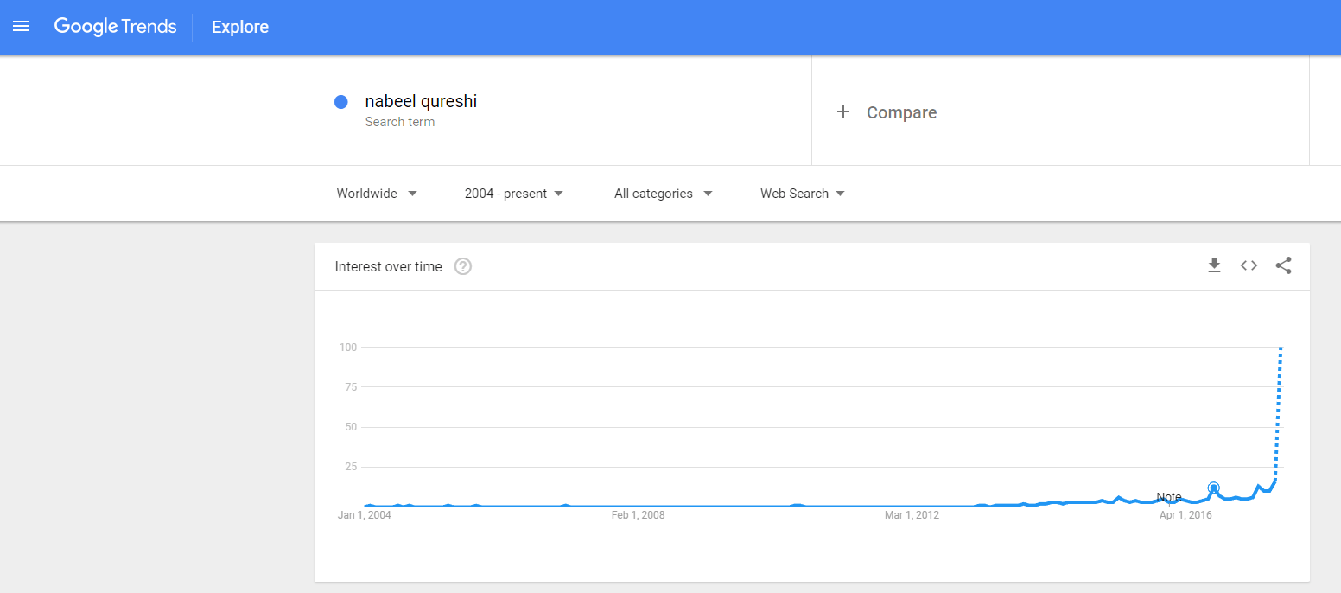Expand the All categories dropdown

(663, 194)
